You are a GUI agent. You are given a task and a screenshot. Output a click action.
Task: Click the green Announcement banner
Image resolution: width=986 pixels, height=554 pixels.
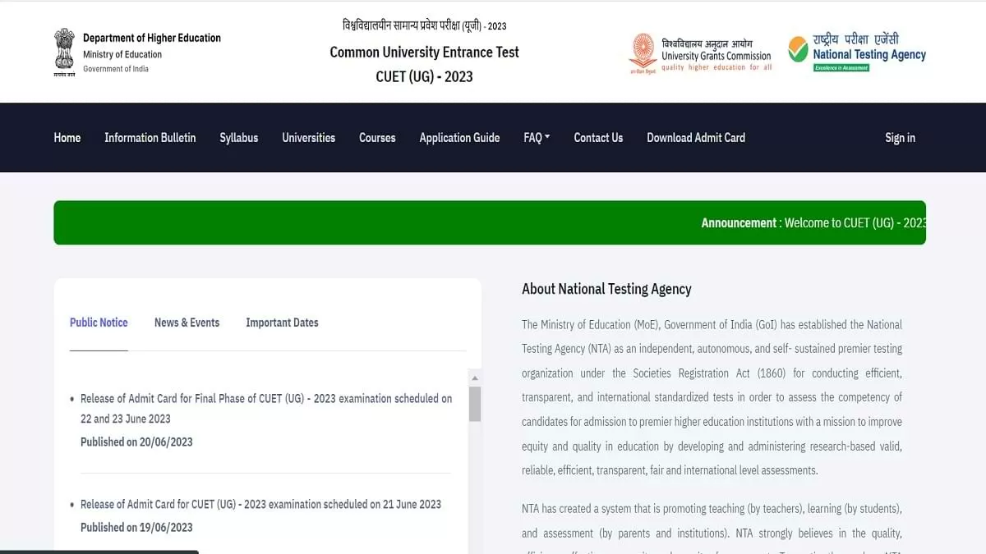[x=490, y=222]
